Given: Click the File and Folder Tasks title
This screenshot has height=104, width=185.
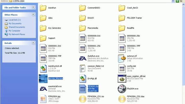Looking at the screenshot, I should [x=15, y=8].
